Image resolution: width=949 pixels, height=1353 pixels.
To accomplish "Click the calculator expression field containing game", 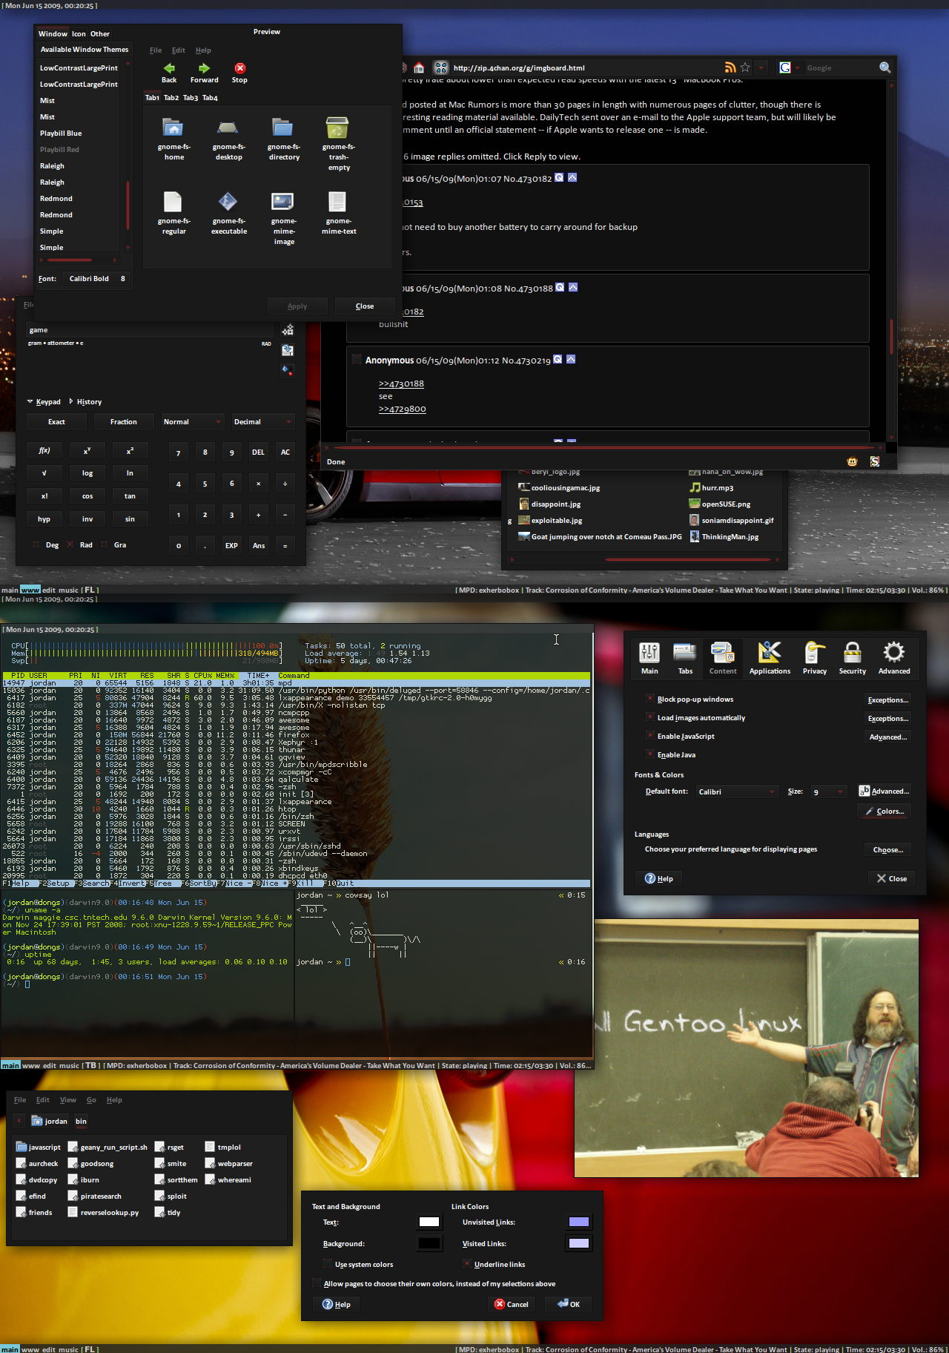I will [150, 330].
